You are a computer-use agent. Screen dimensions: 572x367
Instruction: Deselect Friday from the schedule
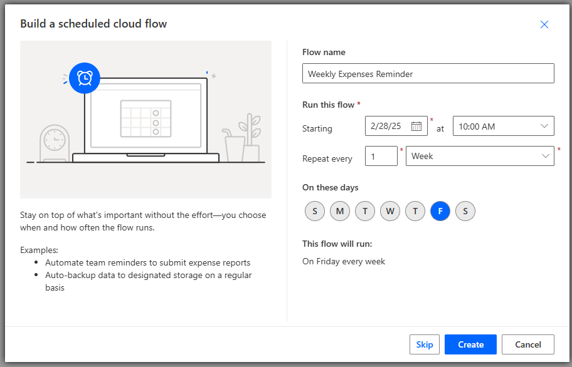[440, 211]
